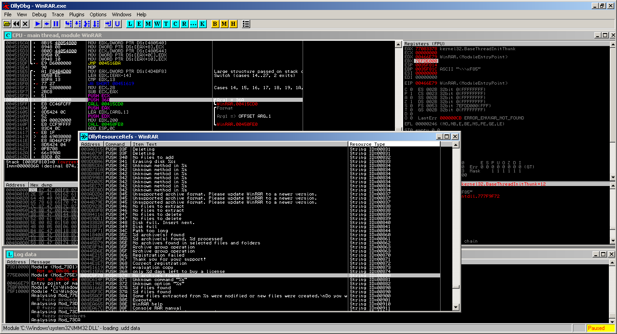Sort OllyResourceRefs by Address column header
617x334 pixels.
click(x=92, y=144)
